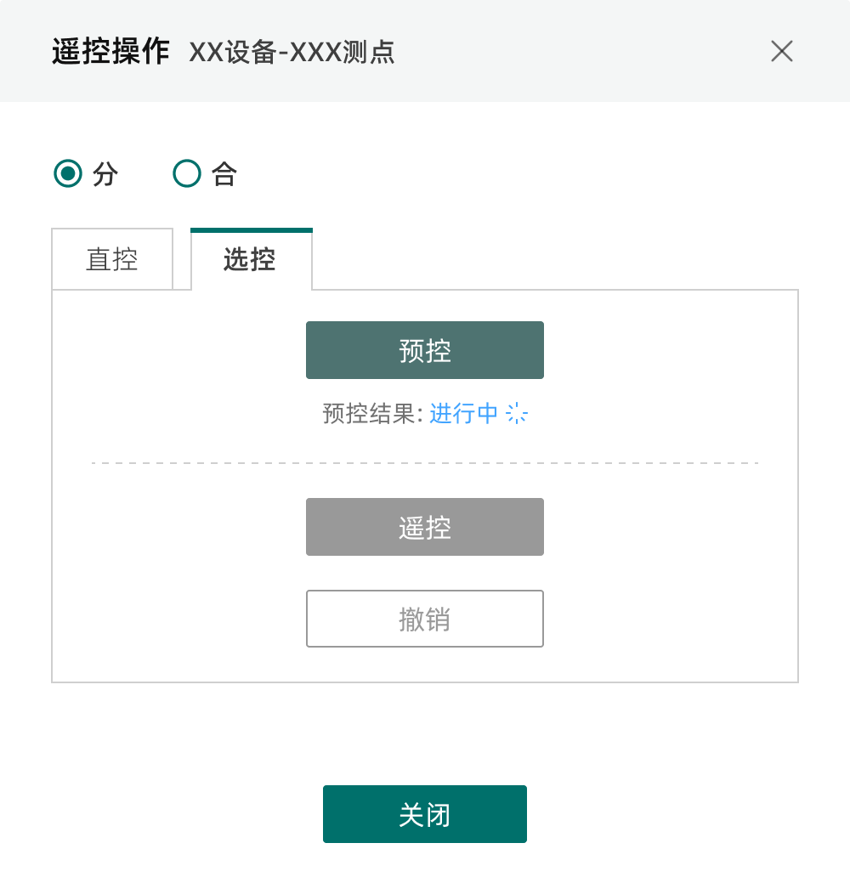Click the 进行中 status text
Screen dimensions: 850x894
[x=464, y=413]
